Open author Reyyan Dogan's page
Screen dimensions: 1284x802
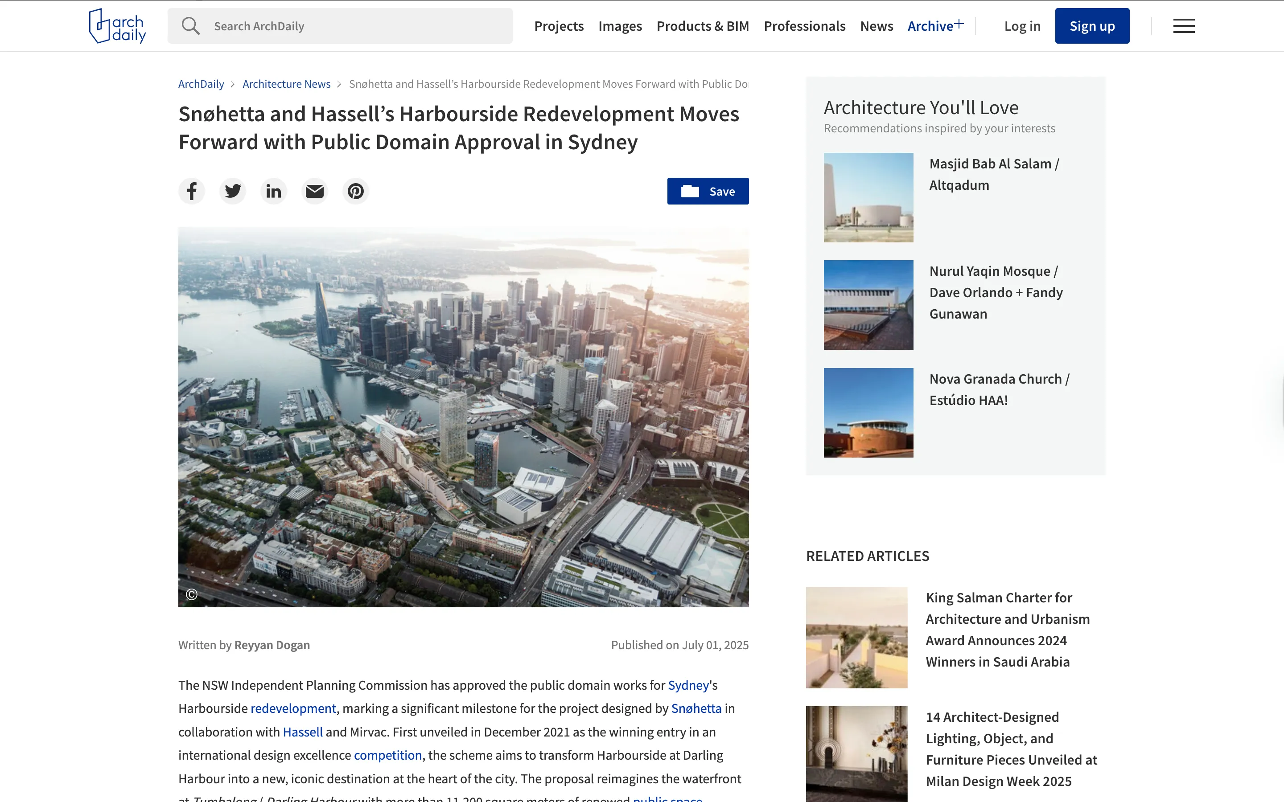click(272, 645)
